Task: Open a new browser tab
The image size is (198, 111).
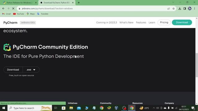Action: pyautogui.click(x=79, y=3)
